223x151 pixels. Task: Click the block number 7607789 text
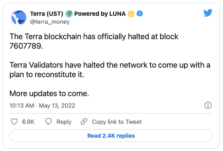[26, 46]
